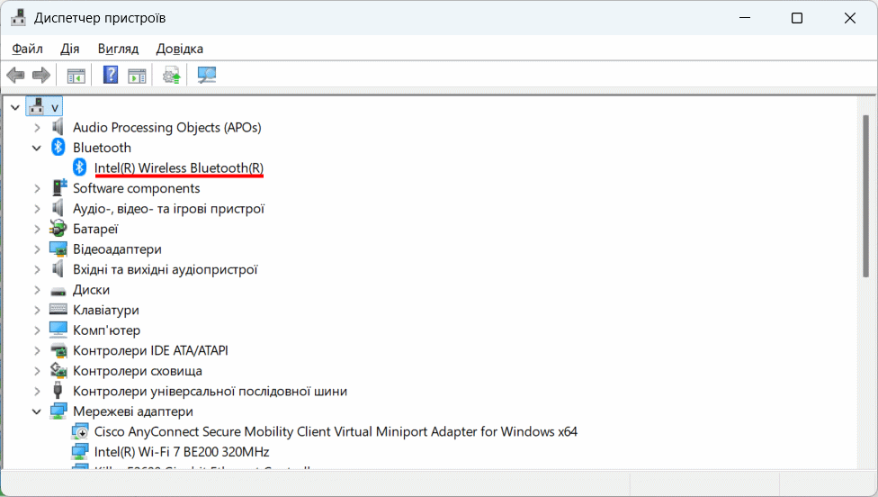
Task: Open the Вигляд menu
Action: coord(118,49)
